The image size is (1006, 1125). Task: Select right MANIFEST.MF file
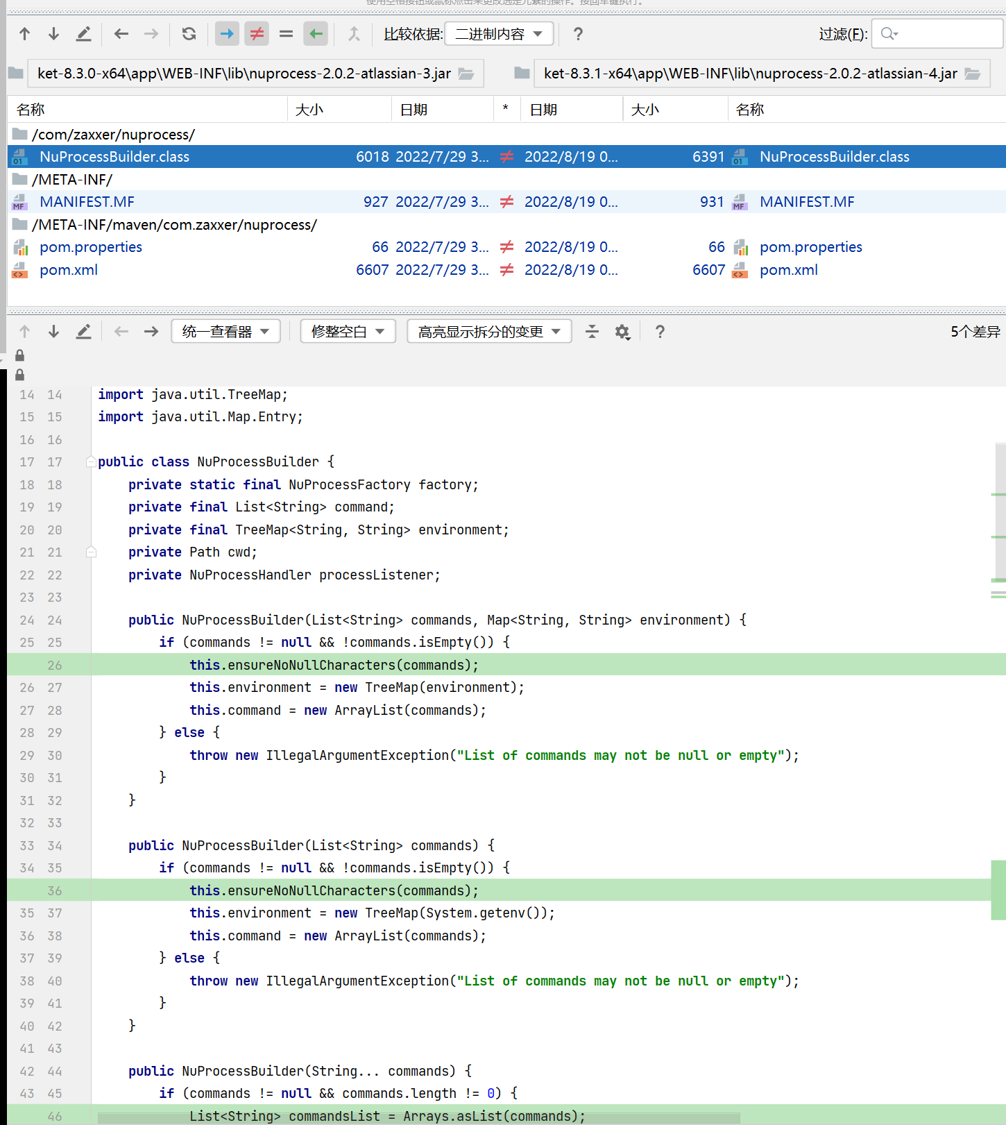click(807, 202)
